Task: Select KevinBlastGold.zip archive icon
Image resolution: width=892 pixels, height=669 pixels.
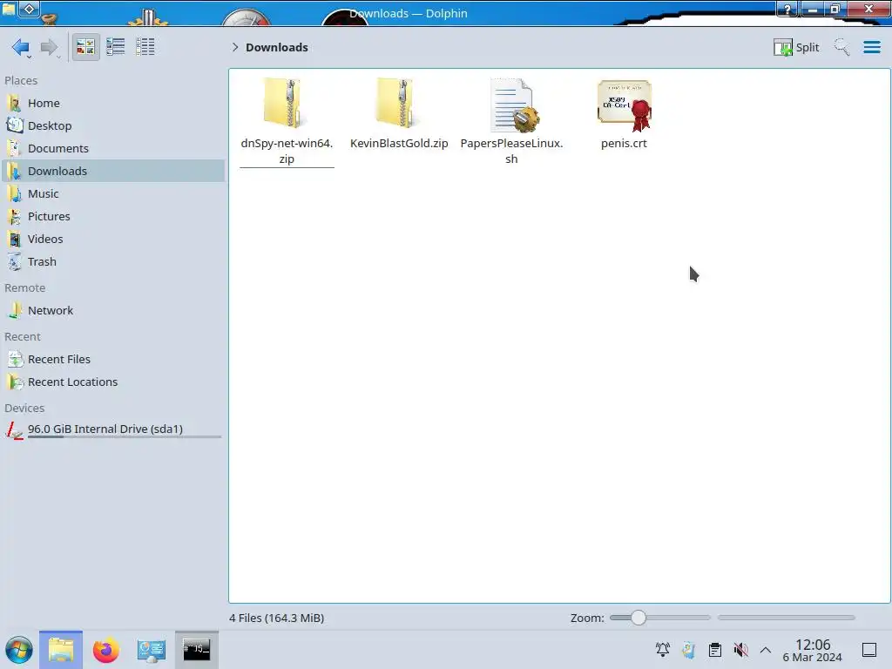Action: 396,103
